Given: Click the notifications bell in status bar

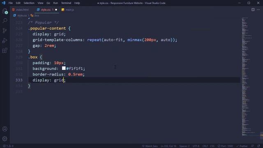Looking at the screenshot, I should (x=258, y=146).
